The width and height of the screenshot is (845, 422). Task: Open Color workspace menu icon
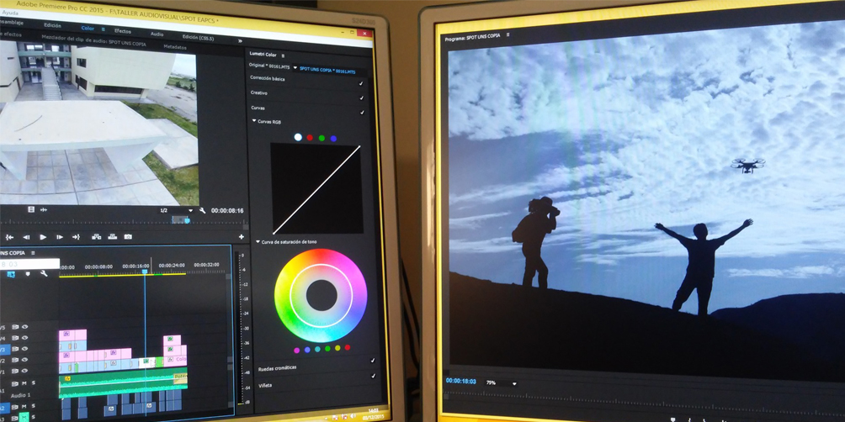(x=103, y=29)
